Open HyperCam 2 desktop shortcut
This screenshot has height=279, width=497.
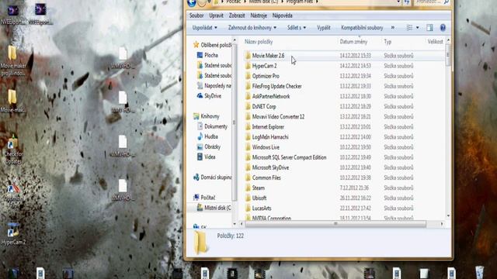[13, 233]
